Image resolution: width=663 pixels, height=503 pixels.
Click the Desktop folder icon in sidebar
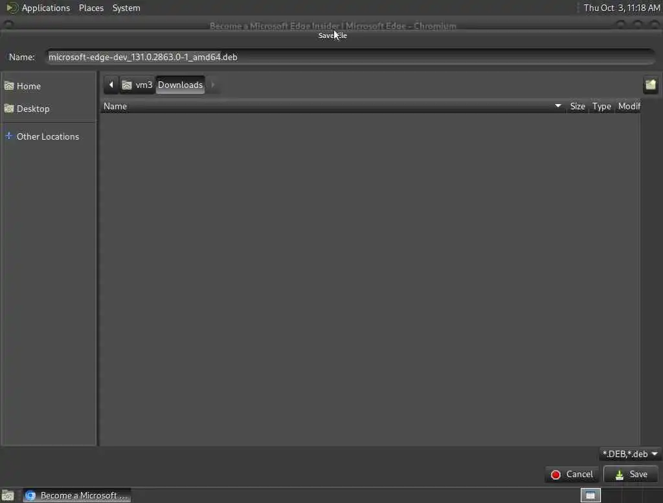[9, 109]
